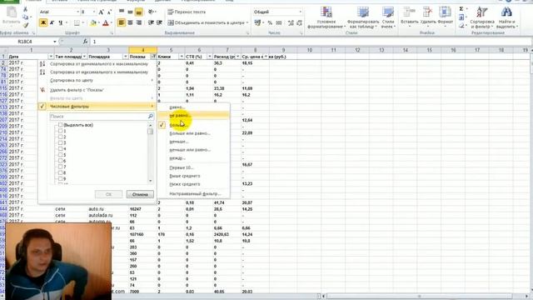This screenshot has height=300, width=533.
Task: Choose sort smallest to largest option
Action: (x=97, y=64)
